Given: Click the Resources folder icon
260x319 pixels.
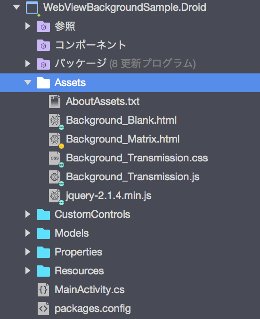Looking at the screenshot, I should tap(43, 271).
